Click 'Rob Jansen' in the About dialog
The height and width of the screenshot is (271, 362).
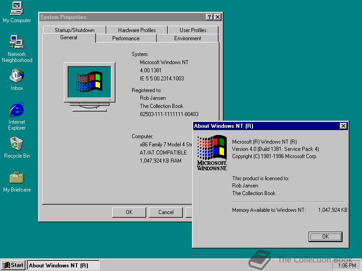pyautogui.click(x=245, y=186)
